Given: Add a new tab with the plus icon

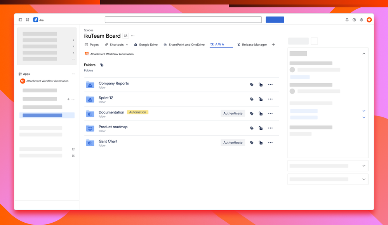Looking at the screenshot, I should pos(273,45).
